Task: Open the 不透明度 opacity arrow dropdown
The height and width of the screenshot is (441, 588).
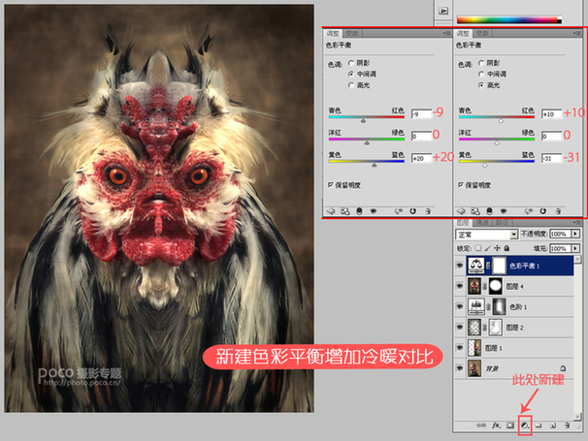Action: 575,235
